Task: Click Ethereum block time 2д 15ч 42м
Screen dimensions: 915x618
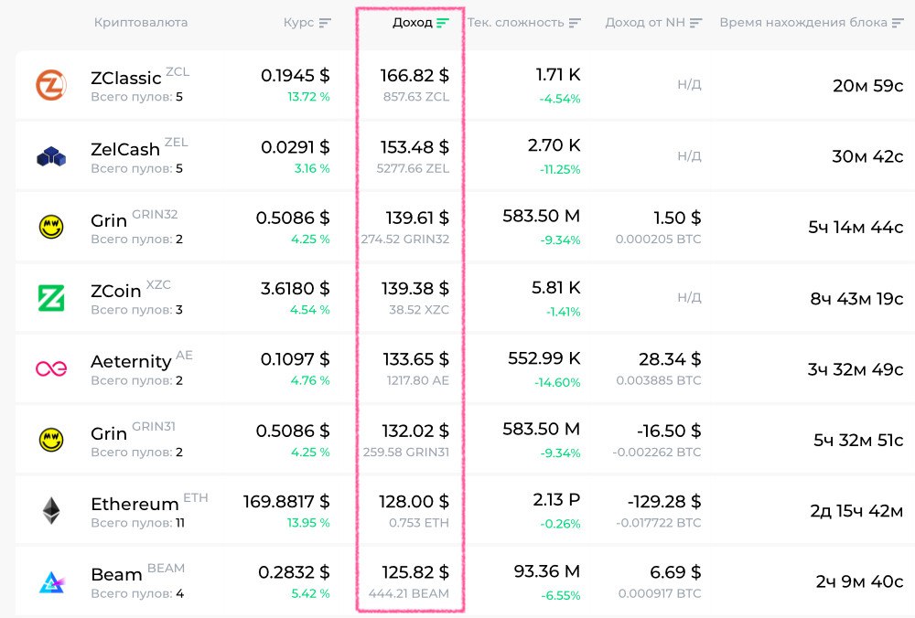Action: coord(856,511)
